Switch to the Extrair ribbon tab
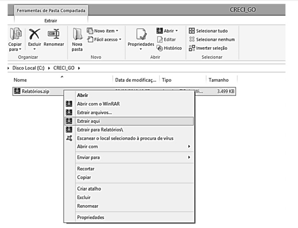The height and width of the screenshot is (228, 298). coord(51,20)
